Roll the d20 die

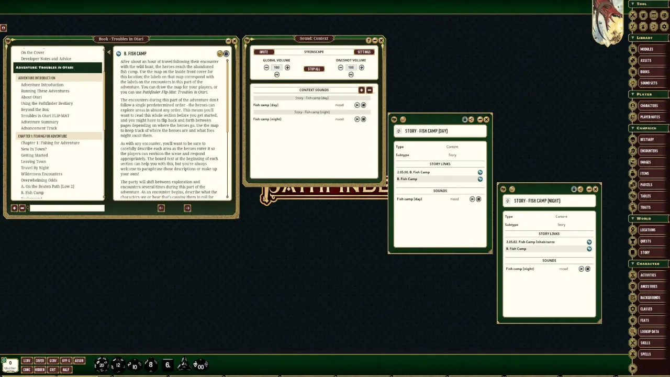point(102,364)
